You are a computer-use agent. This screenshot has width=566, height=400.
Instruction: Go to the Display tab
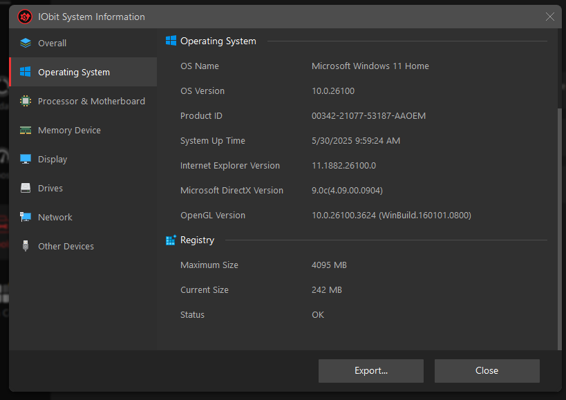[83, 159]
